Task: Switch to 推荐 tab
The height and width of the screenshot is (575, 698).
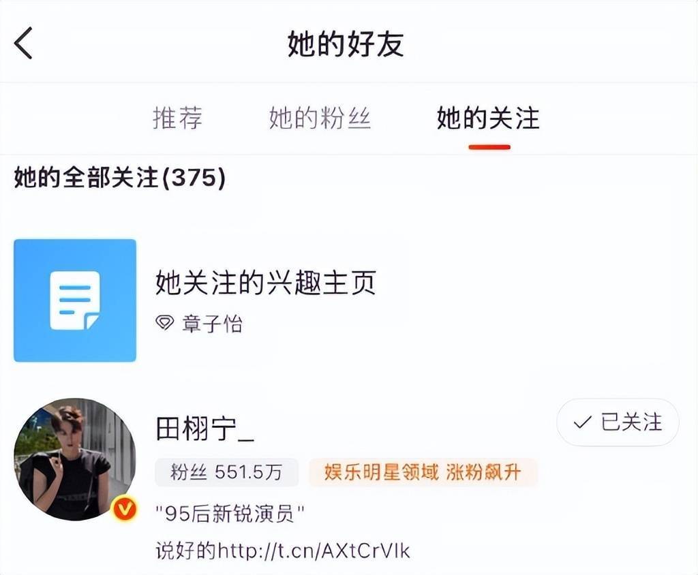Action: (x=178, y=118)
